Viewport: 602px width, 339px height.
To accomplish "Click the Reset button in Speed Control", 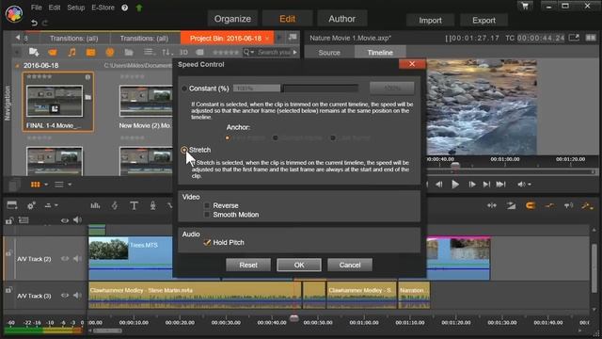I will pos(248,265).
